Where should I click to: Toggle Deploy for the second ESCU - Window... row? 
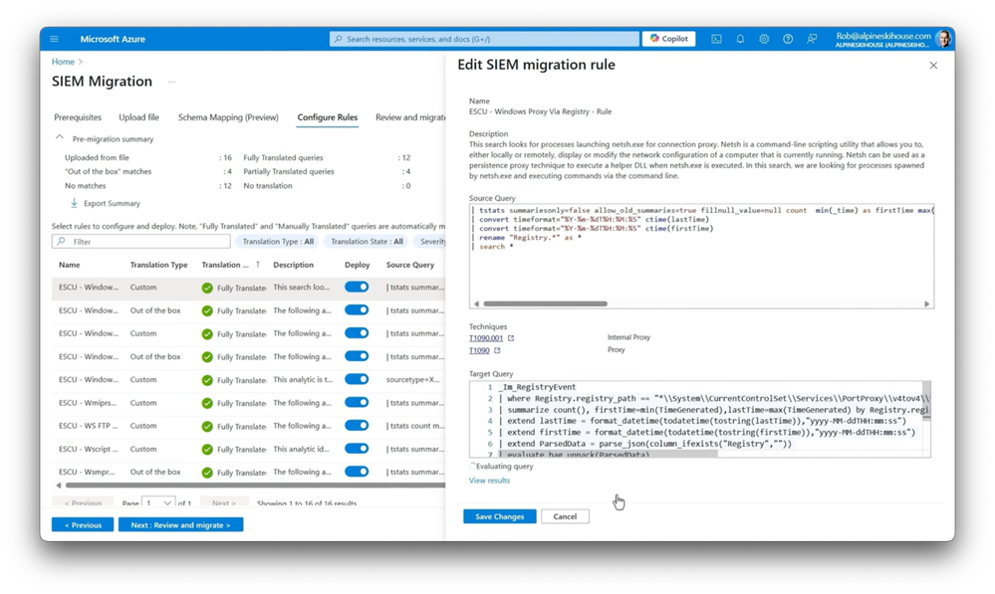(357, 310)
